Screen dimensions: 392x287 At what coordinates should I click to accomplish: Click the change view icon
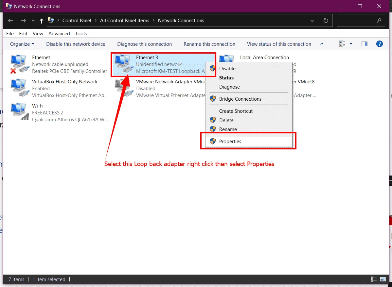tap(342, 44)
